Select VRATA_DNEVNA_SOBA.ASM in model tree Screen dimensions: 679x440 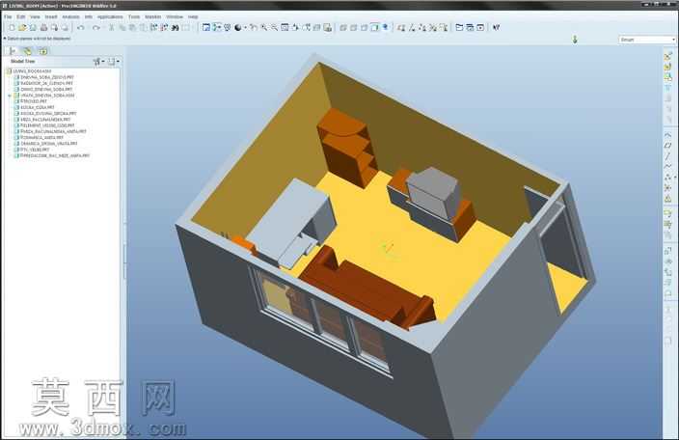tap(47, 96)
